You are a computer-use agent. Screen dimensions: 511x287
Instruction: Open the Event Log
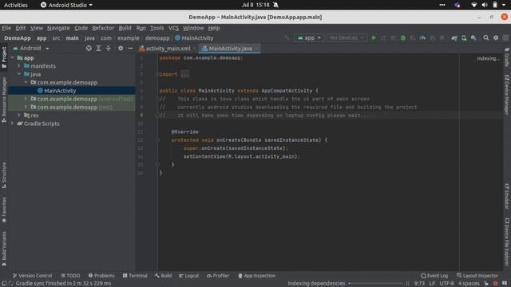tap(434, 276)
